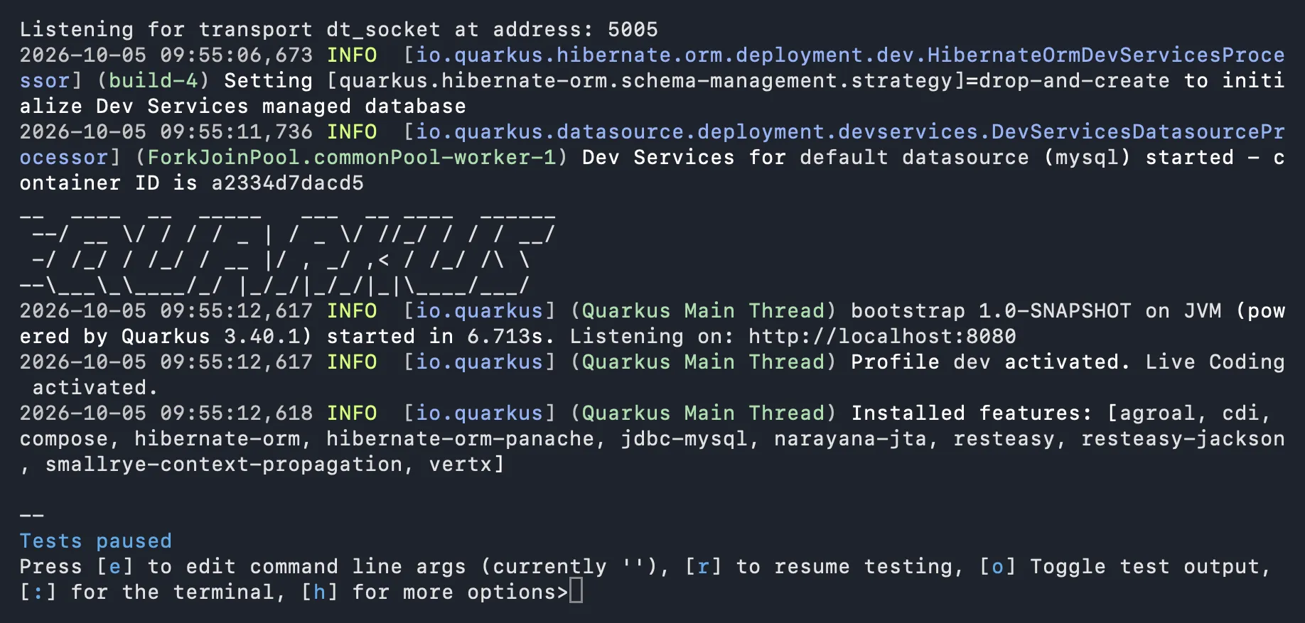The image size is (1305, 623).
Task: Click the DevServicesDatasourcePr logger name
Action: point(1138,131)
